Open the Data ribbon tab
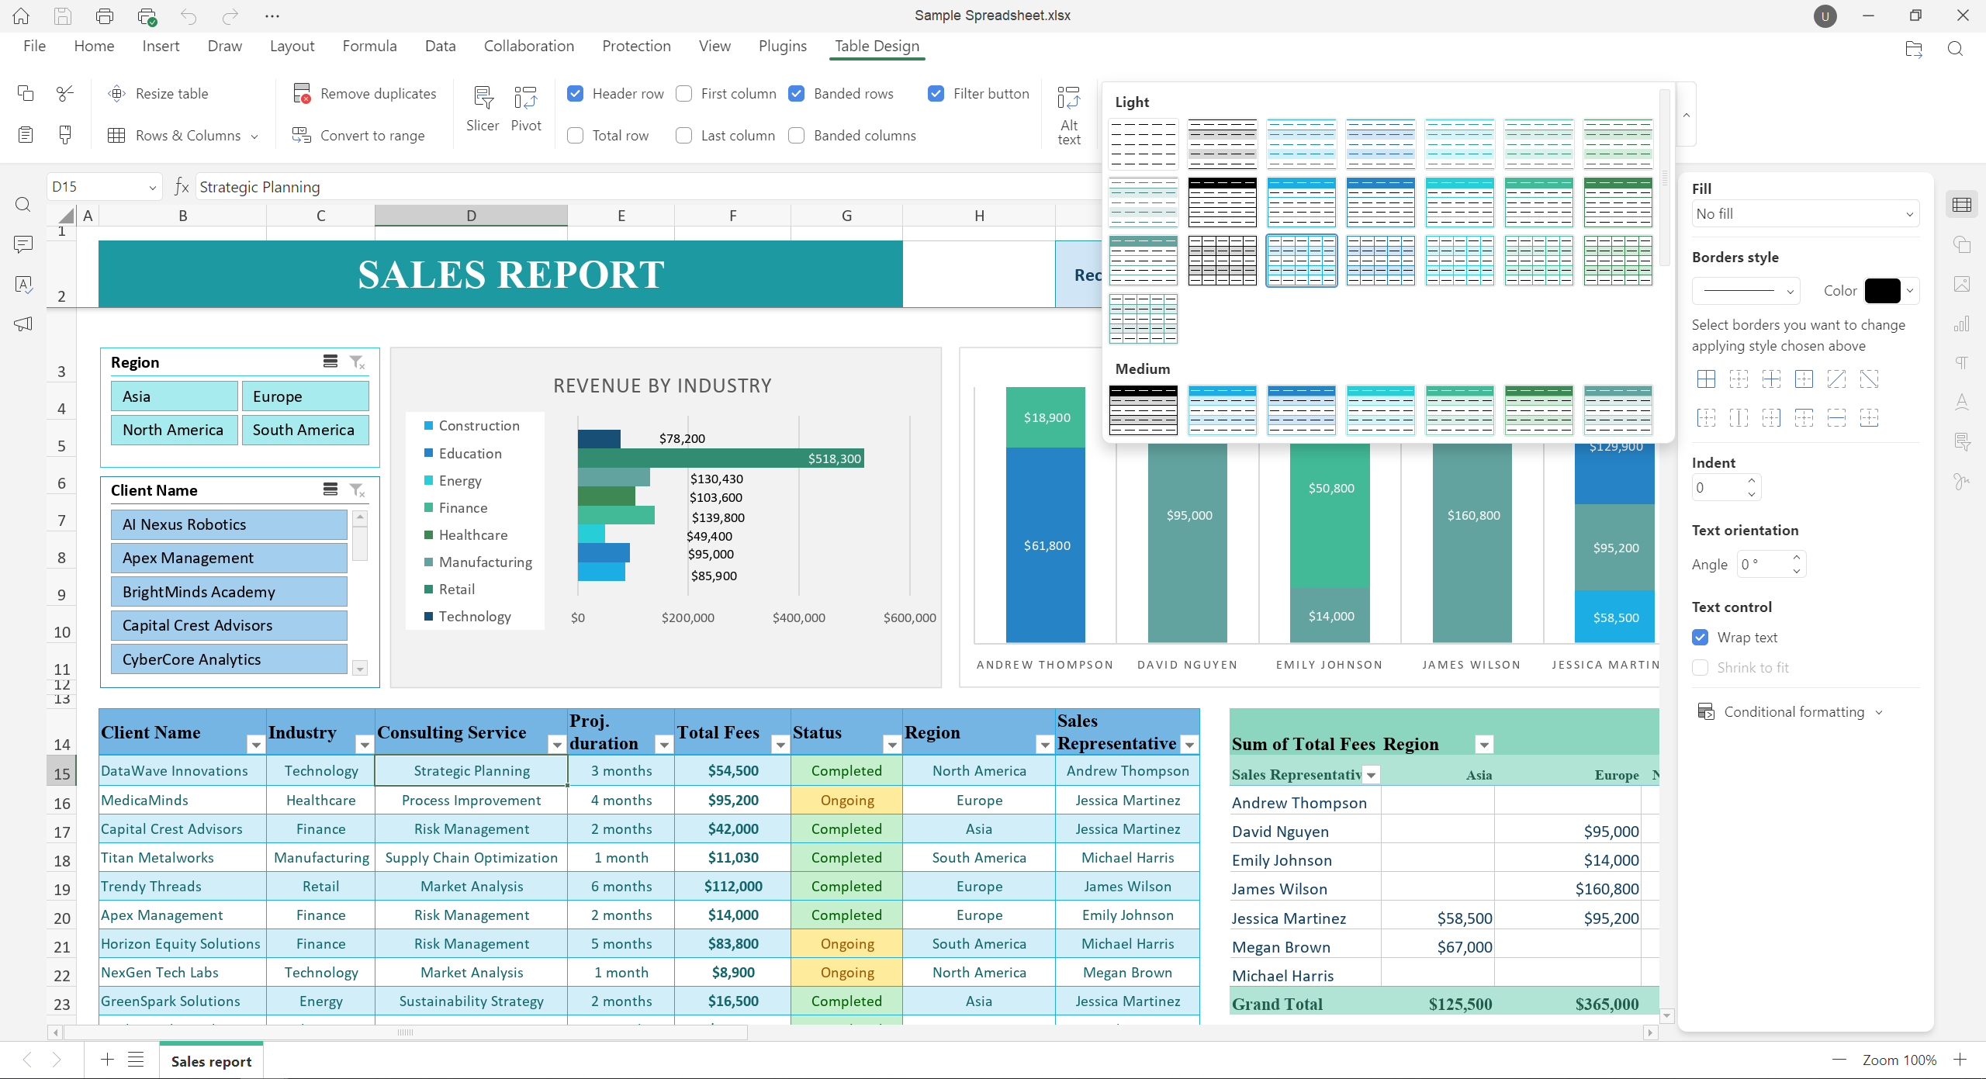Screen dimensions: 1986x1079 tap(440, 47)
